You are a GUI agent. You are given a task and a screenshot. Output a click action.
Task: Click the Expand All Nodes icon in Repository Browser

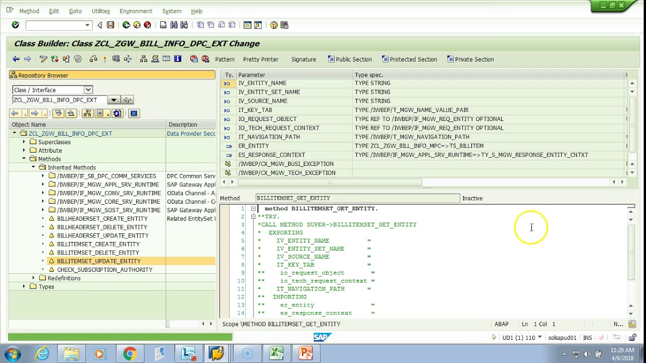[58, 113]
